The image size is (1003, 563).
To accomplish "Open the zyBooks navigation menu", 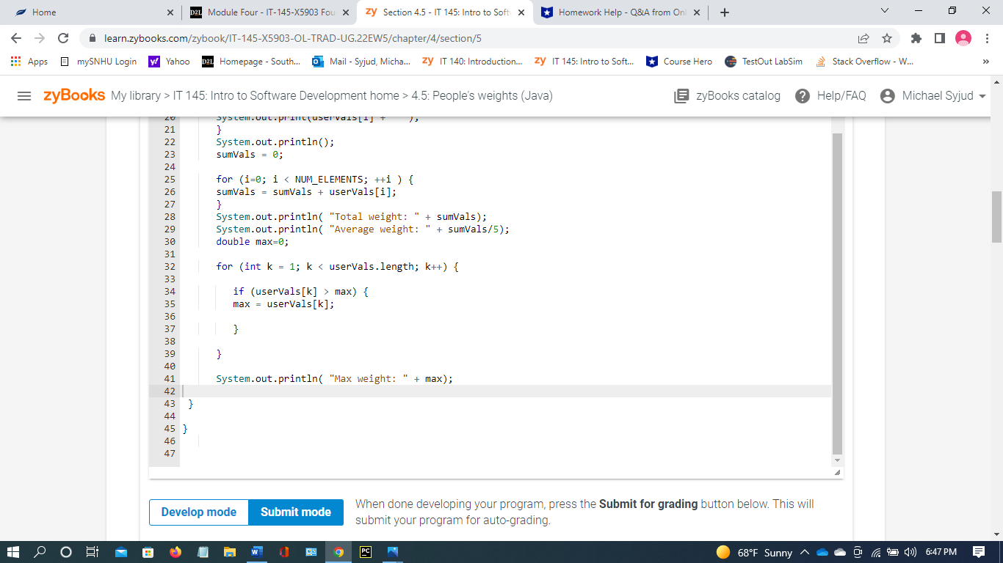I will pos(24,95).
